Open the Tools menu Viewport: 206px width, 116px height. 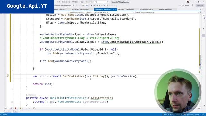tap(58, 2)
